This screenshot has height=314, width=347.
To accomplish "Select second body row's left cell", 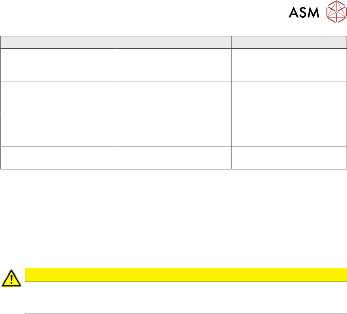I will coord(58,97).
